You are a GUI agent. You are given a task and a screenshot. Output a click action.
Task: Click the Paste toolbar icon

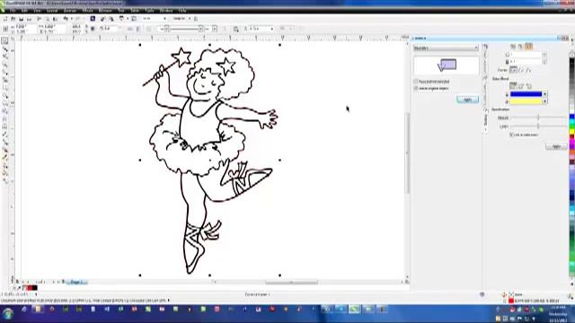(55, 19)
